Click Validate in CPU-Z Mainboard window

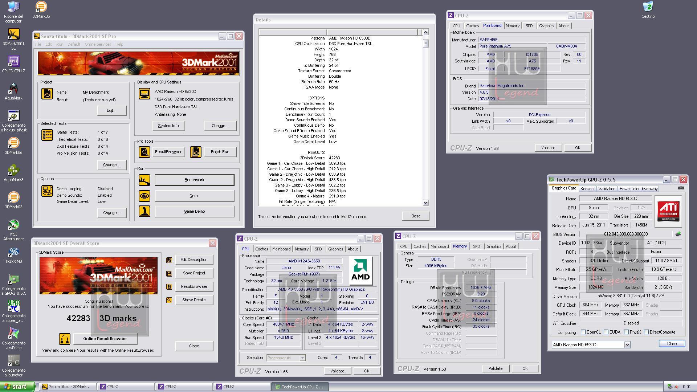pyautogui.click(x=548, y=148)
